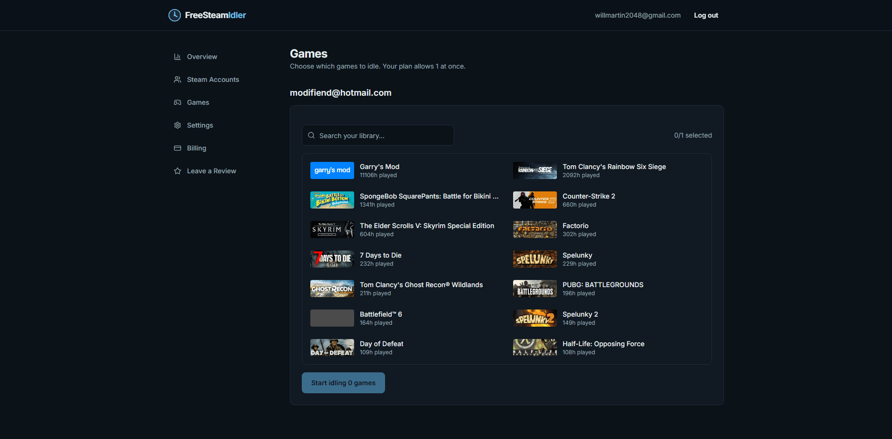The width and height of the screenshot is (892, 439).
Task: Click willmartin2048@gmail.com account email
Action: point(638,15)
